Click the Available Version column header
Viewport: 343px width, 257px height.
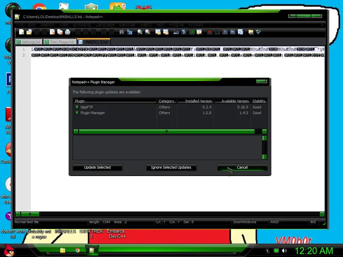pyautogui.click(x=232, y=101)
